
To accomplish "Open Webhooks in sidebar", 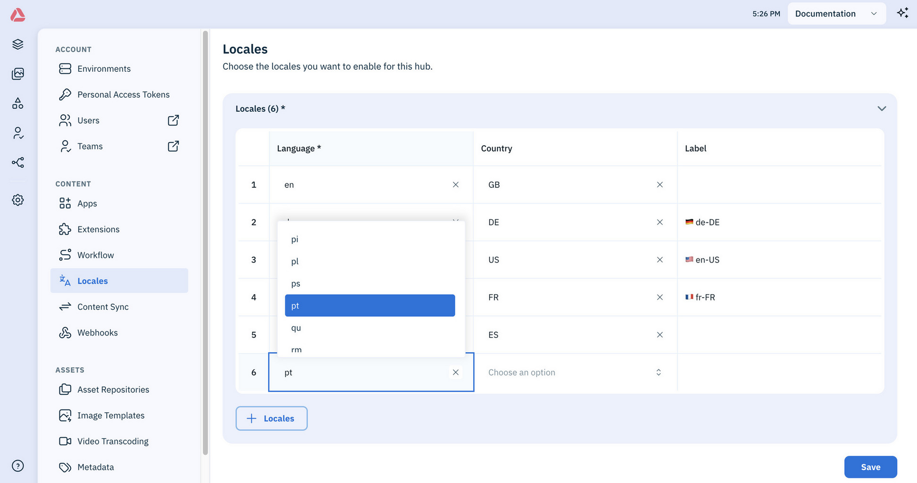I will (x=119, y=333).
